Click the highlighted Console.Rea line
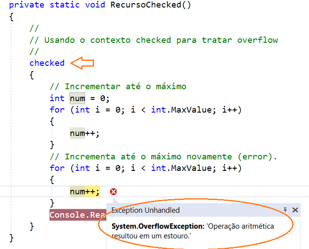The width and height of the screenshot is (309, 249). pos(78,215)
